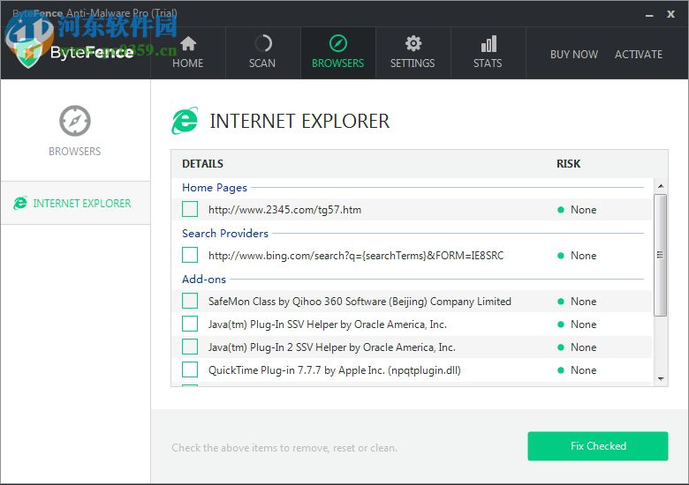Viewport: 689px width, 485px height.
Task: Click the RISK column header
Action: (x=568, y=163)
